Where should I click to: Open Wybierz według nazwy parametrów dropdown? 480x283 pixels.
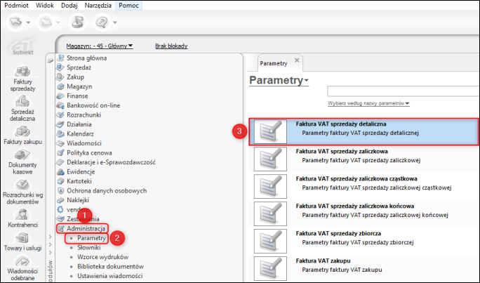[368, 103]
